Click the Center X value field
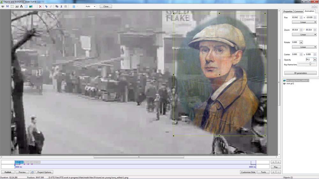Viewport: 319px width, 179px height. pos(295,54)
